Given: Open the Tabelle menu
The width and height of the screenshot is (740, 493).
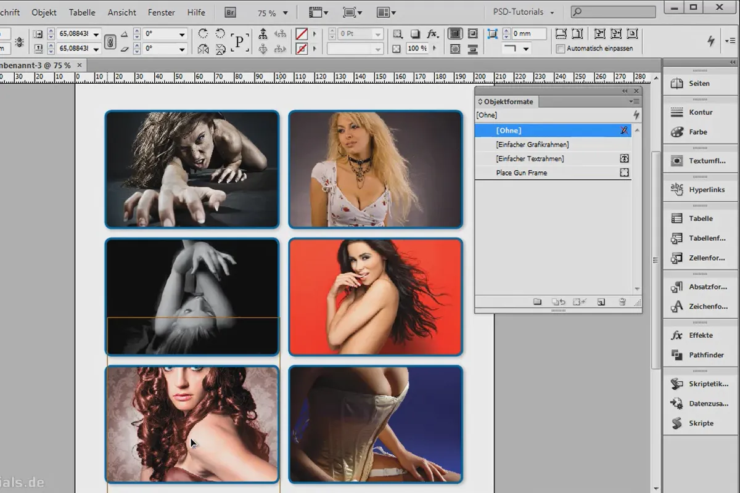Looking at the screenshot, I should pyautogui.click(x=82, y=12).
